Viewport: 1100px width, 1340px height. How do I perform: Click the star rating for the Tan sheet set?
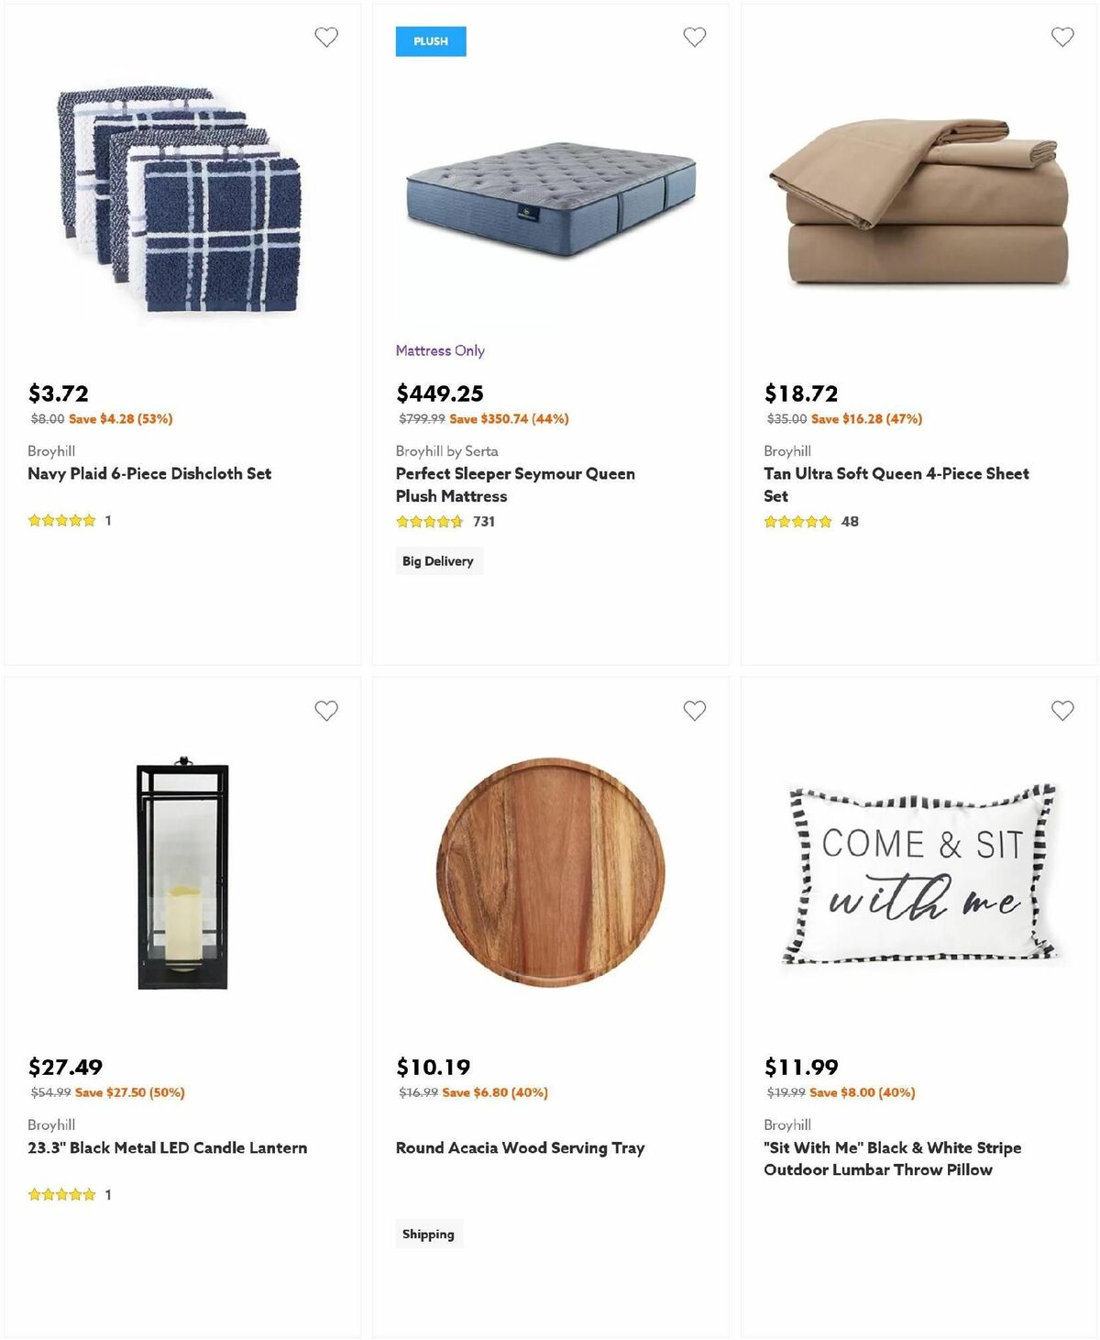(796, 520)
